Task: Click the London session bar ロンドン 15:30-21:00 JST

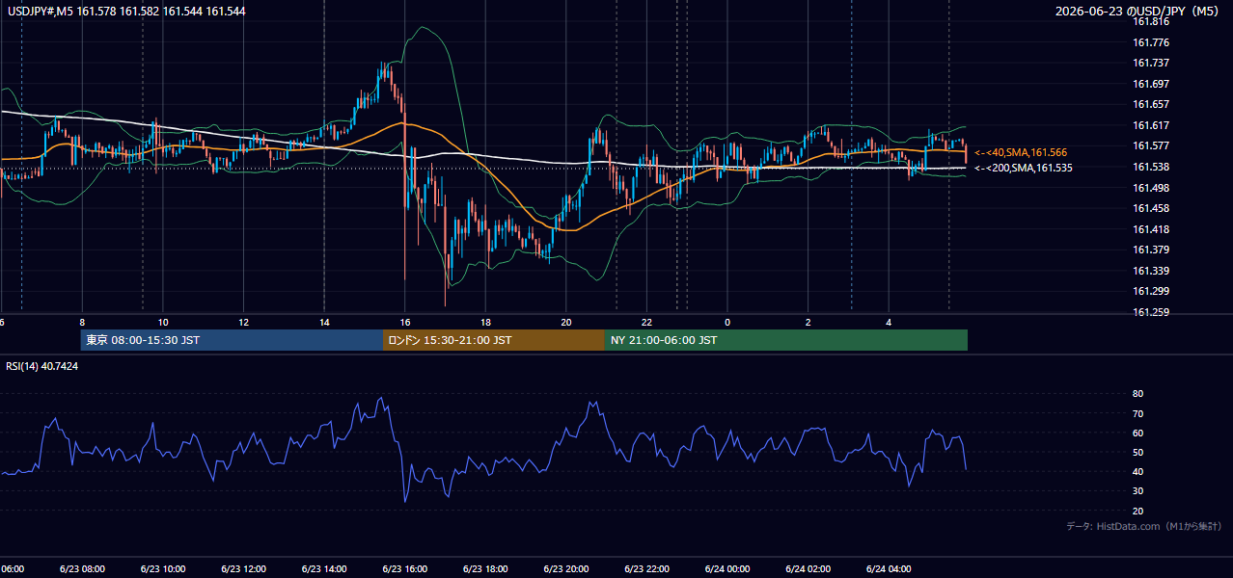Action: (x=494, y=340)
